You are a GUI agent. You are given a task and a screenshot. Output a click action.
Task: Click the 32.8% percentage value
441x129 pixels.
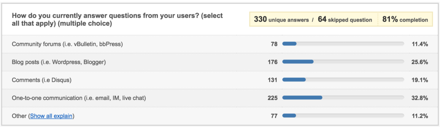click(420, 98)
